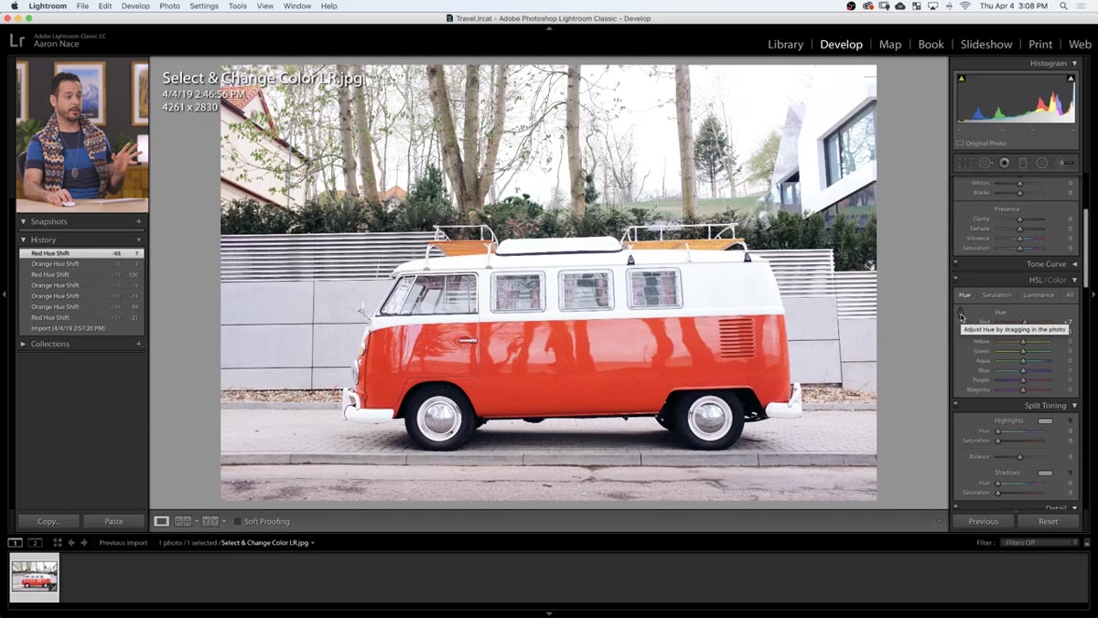This screenshot has width=1098, height=618.
Task: Select the Saturation tab in HSL panel
Action: pyautogui.click(x=996, y=295)
